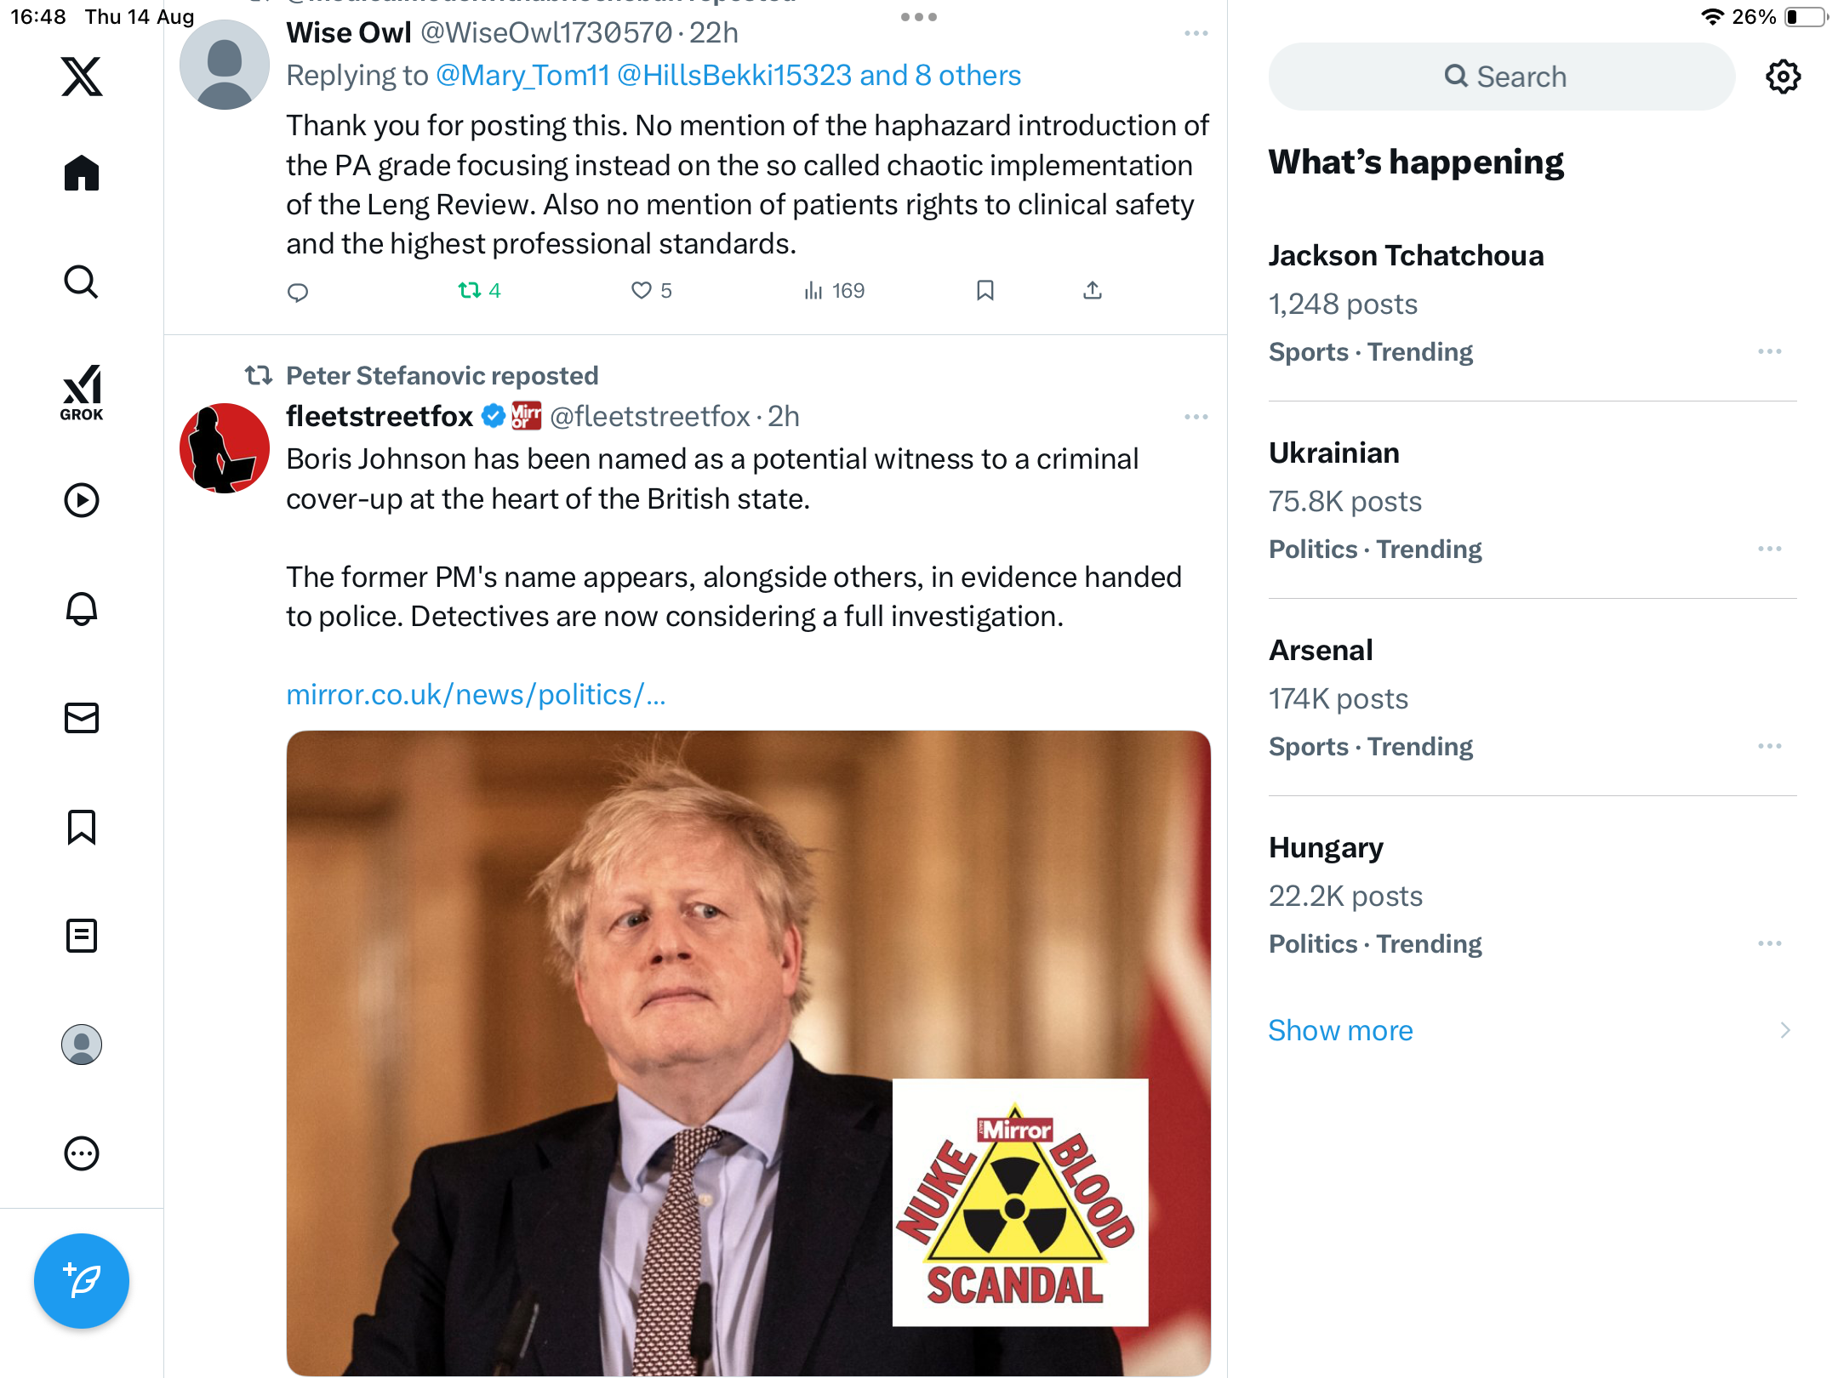Open the Boris Johnson article image

coord(748,1052)
